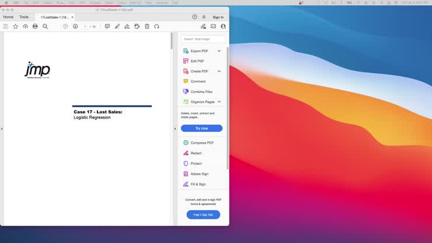This screenshot has width=432, height=243.
Task: Click the Search tools input field
Action: click(203, 39)
